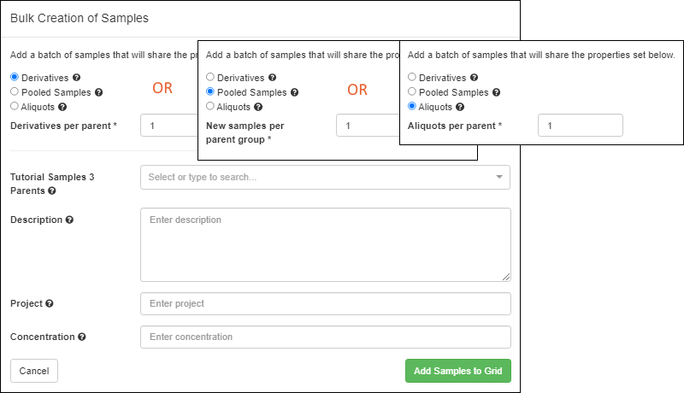Click the Description field help icon
This screenshot has width=684, height=393.
coord(69,220)
